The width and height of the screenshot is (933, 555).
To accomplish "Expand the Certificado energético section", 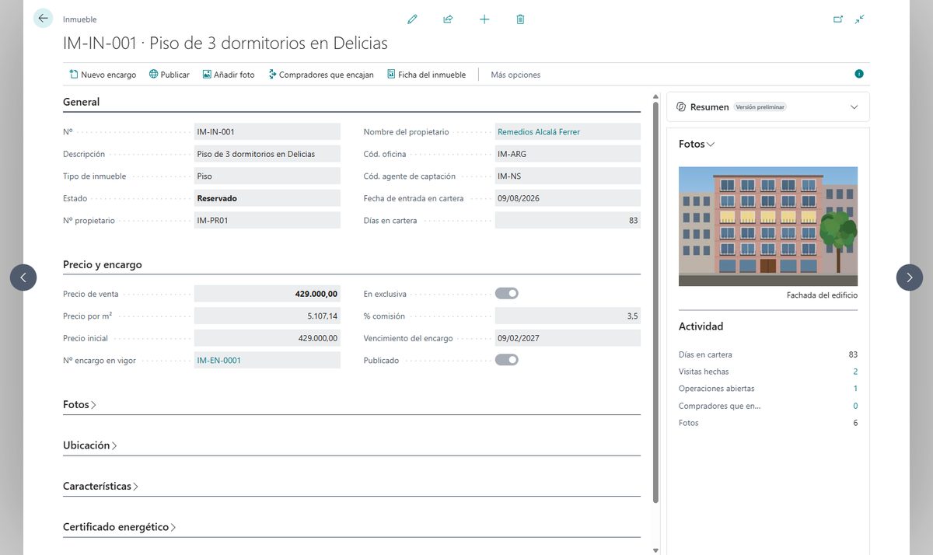I will [120, 526].
